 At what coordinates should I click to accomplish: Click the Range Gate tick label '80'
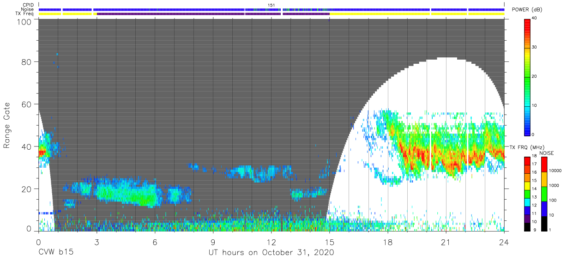27,62
